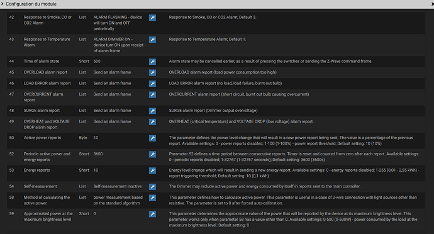Image resolution: width=434 pixels, height=234 pixels.
Task: Click wrench icon for LOAD ERROR alarm report
Action: 152,84
